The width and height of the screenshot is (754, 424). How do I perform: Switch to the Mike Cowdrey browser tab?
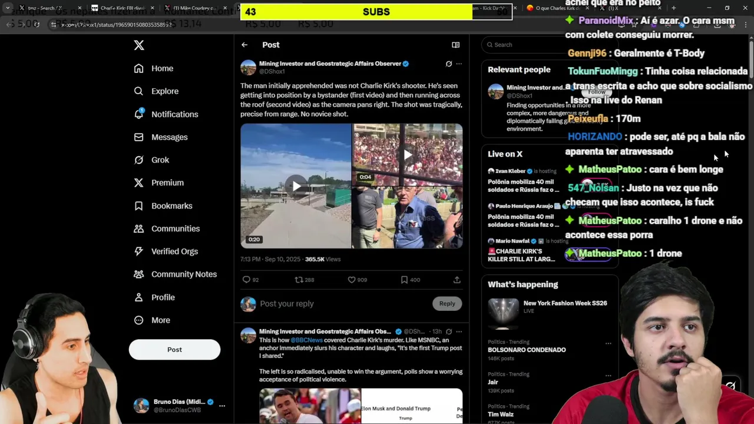(x=194, y=8)
